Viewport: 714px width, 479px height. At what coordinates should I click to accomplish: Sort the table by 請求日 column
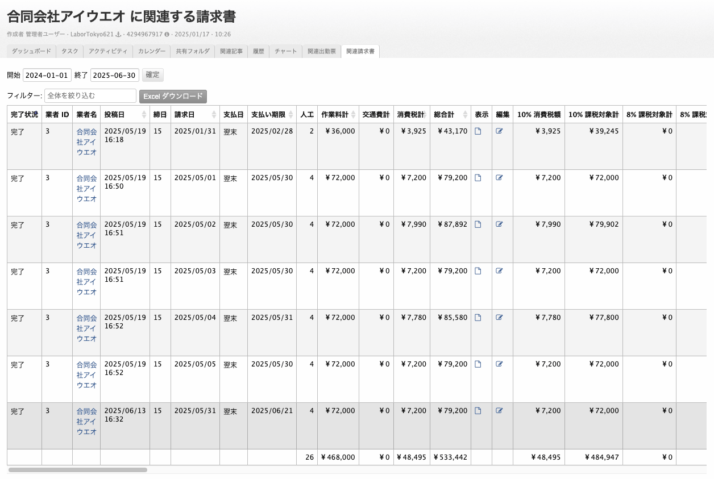point(194,114)
